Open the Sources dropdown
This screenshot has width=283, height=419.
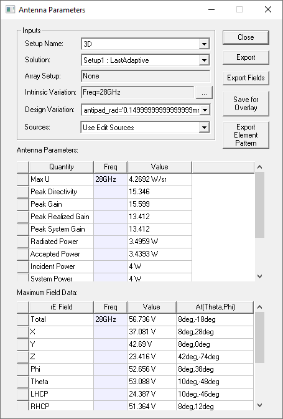204,128
